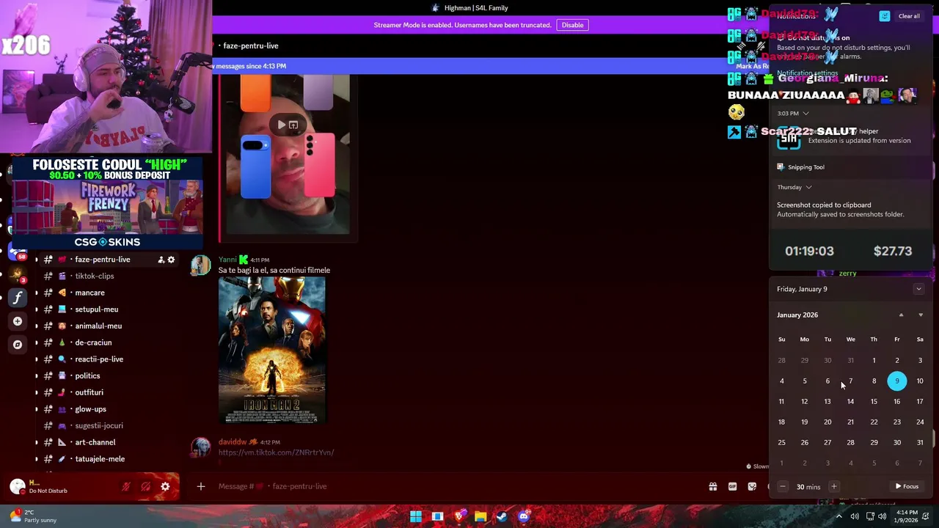The image size is (939, 528).
Task: Click the taskbar network icon
Action: click(x=870, y=516)
